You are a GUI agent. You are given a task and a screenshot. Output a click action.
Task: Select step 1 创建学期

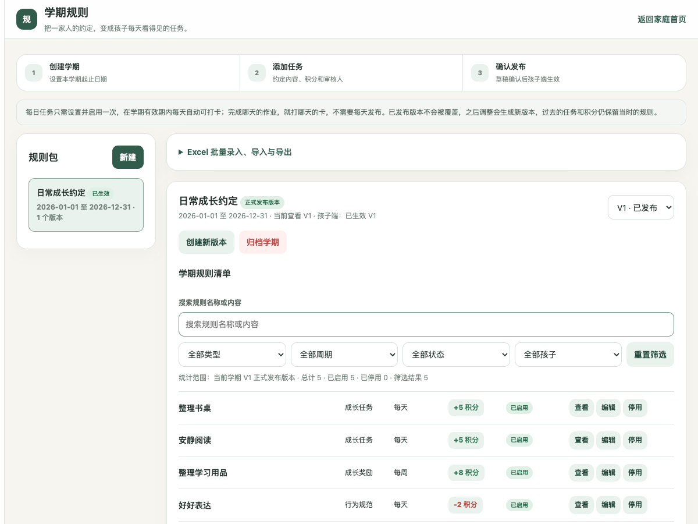(128, 73)
